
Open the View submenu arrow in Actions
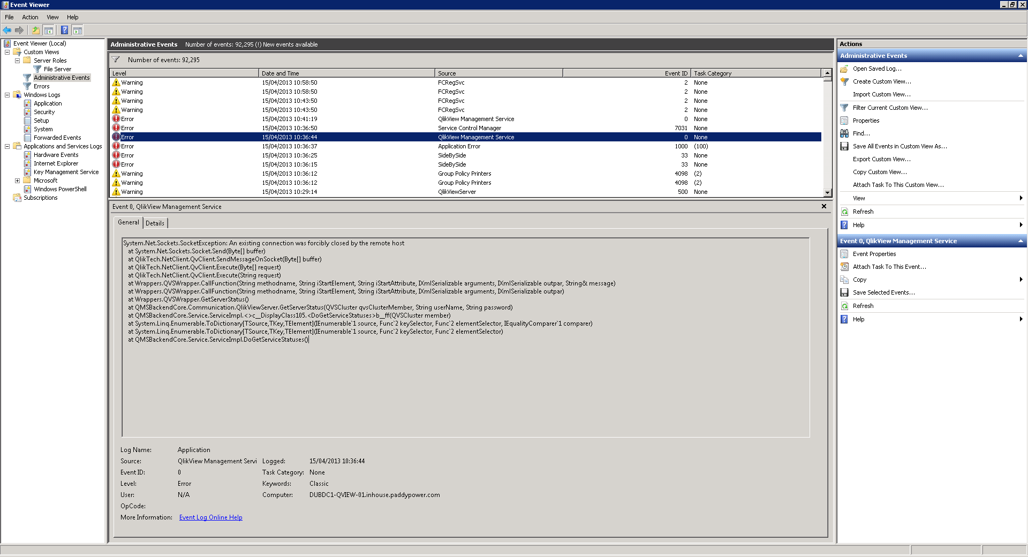1021,198
